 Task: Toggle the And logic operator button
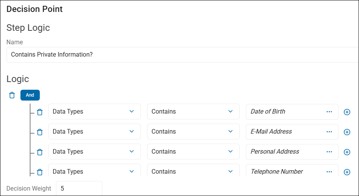coord(30,95)
